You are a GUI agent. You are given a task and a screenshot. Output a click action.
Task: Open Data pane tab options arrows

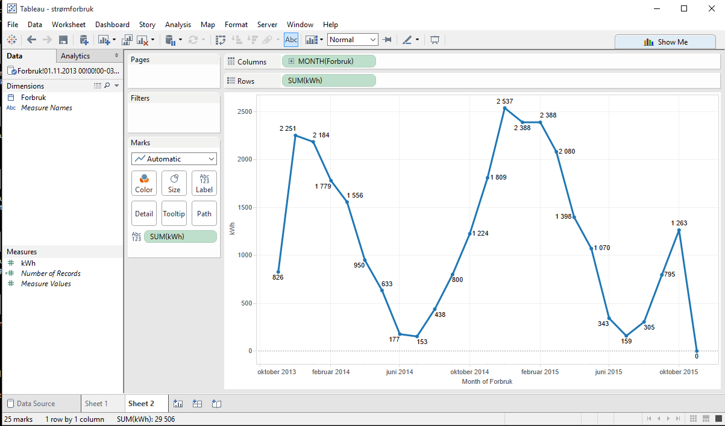pyautogui.click(x=117, y=55)
